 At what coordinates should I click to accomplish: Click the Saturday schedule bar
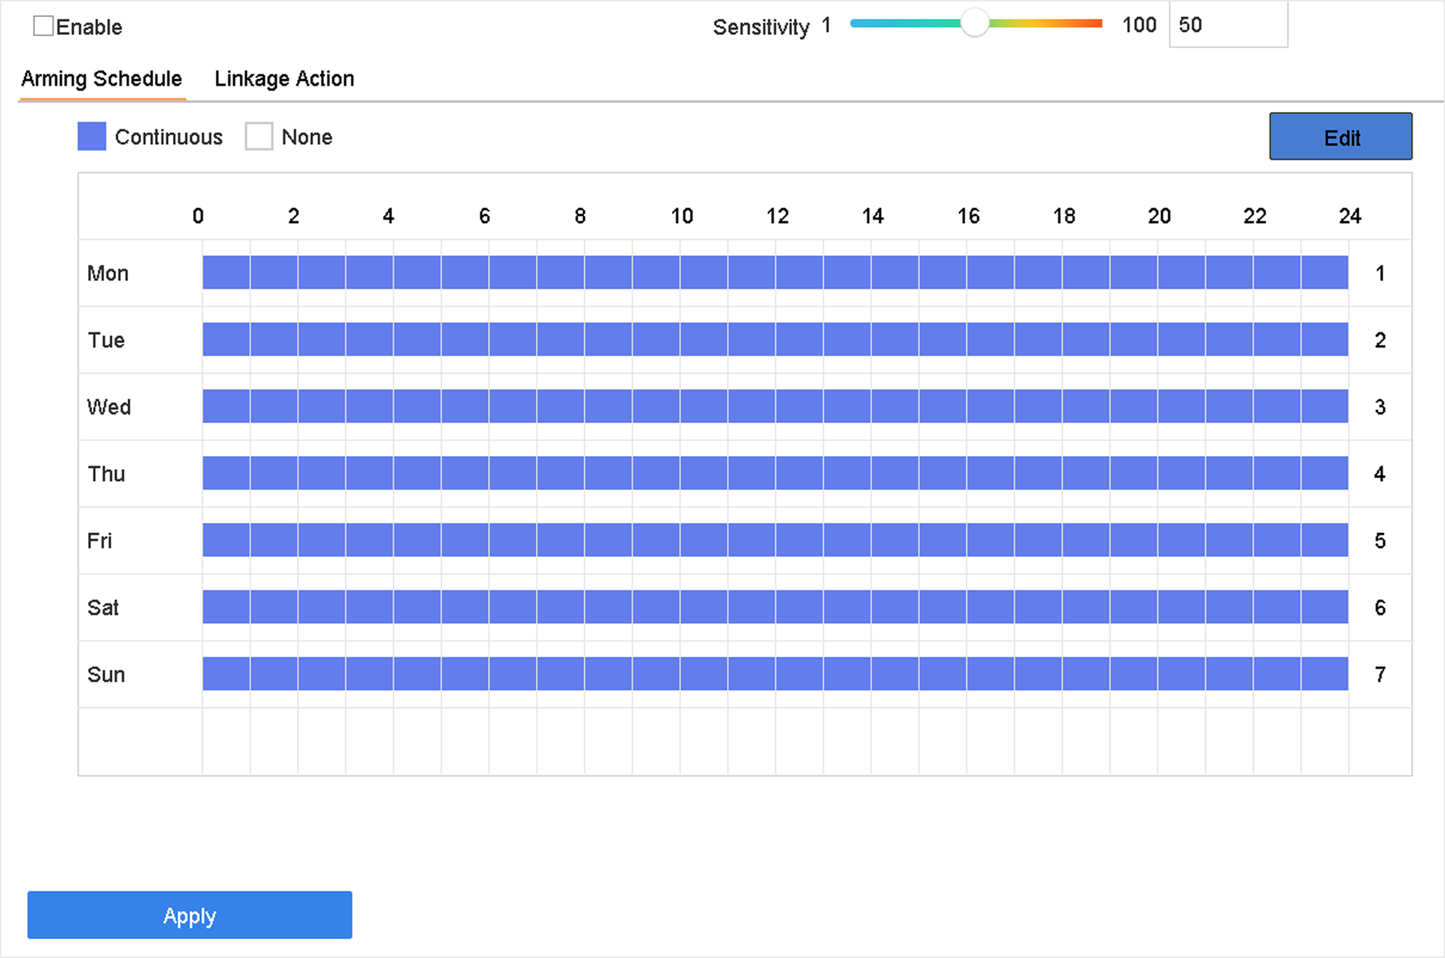[x=775, y=607]
